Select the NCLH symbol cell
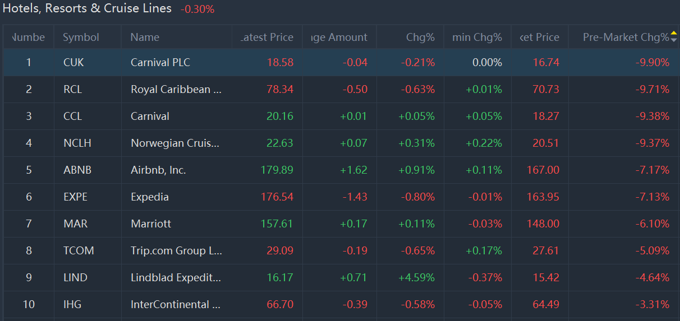Image resolution: width=680 pixels, height=321 pixels. [77, 143]
